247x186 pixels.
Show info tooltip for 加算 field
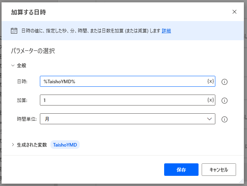pyautogui.click(x=224, y=101)
